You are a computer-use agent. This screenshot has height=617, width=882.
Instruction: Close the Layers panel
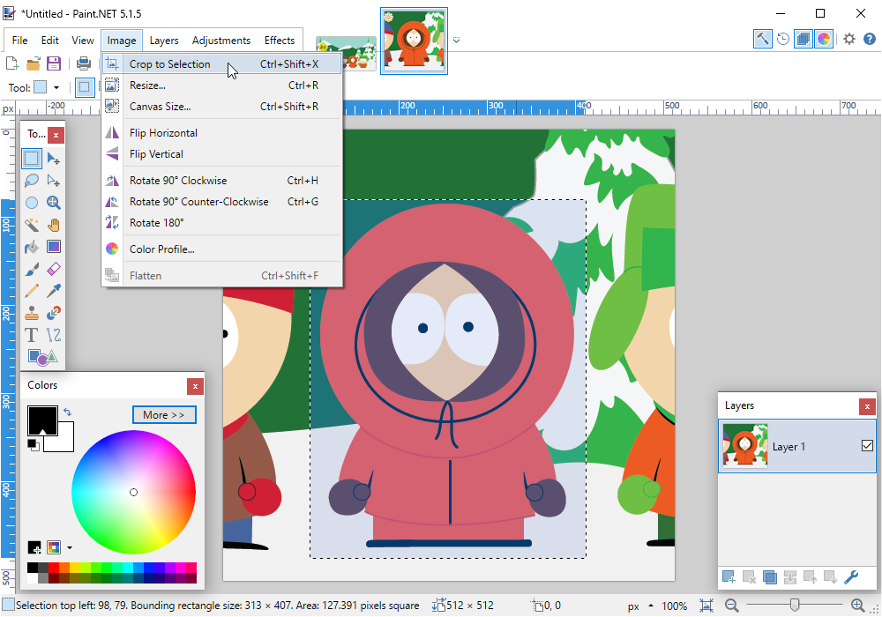click(867, 406)
